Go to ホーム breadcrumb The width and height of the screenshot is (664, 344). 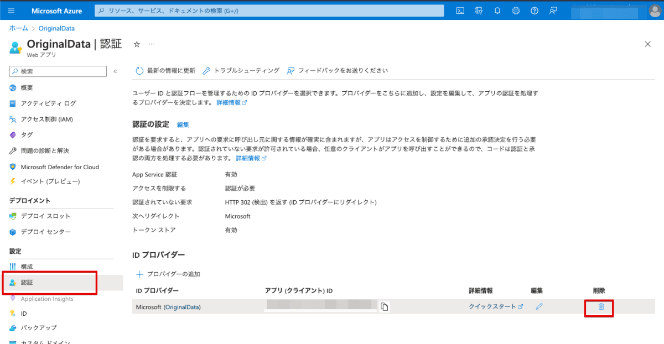(x=19, y=28)
